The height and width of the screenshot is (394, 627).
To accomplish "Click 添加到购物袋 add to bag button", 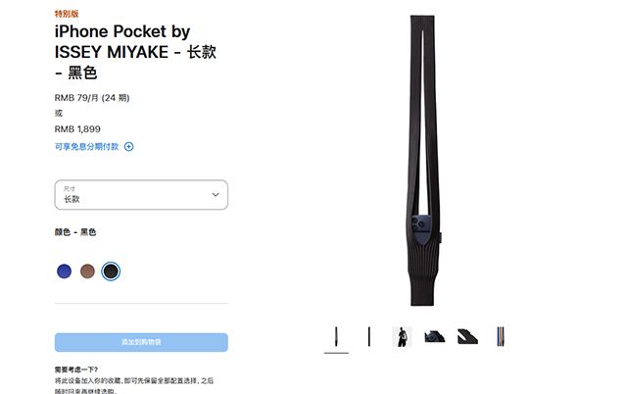I will 141,342.
